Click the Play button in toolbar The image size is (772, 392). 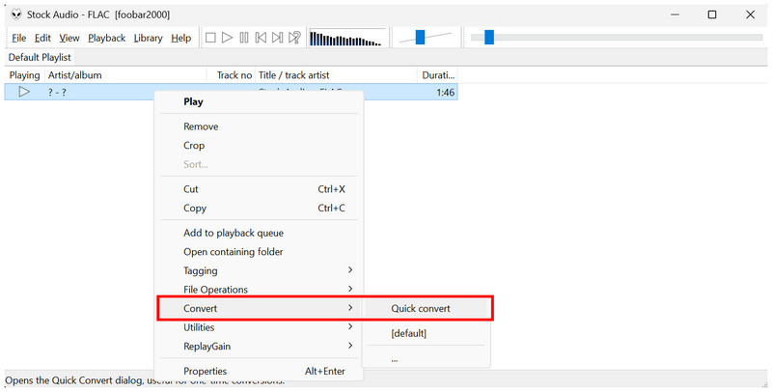[x=227, y=38]
